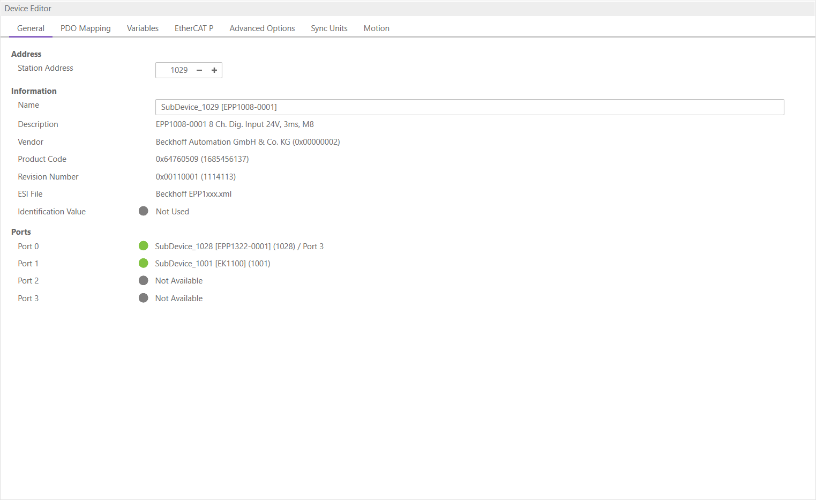
Task: Click the minus button on Station Address
Action: coord(199,70)
